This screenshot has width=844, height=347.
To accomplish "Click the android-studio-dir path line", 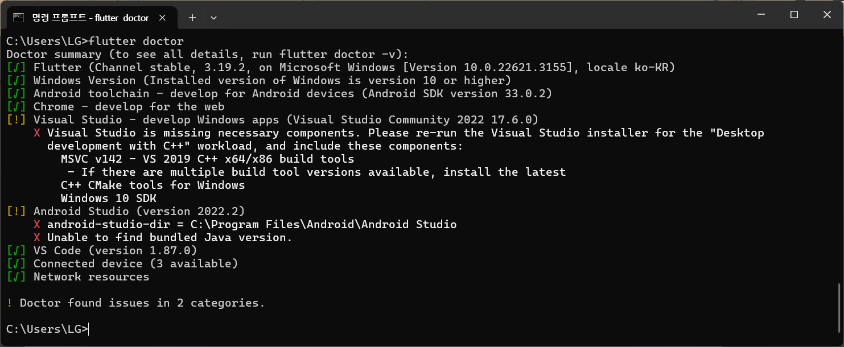I will coord(245,225).
